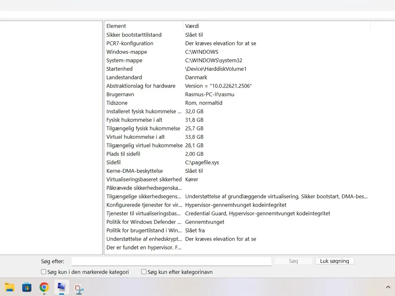395x296 pixels.
Task: Click the 'Virtualiseringsbaseret sikkerhed' row
Action: (x=144, y=179)
